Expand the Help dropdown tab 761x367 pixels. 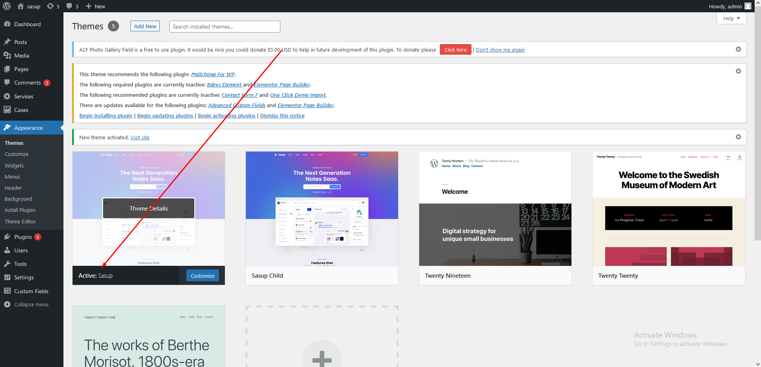731,18
